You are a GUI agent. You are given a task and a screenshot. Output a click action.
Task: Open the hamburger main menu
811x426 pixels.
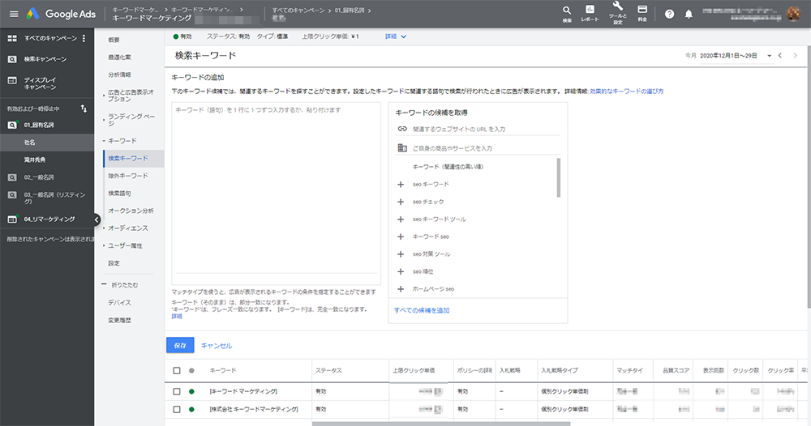tap(14, 14)
